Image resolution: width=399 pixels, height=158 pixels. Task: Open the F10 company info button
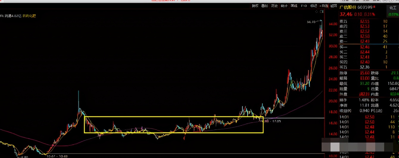(x=304, y=6)
